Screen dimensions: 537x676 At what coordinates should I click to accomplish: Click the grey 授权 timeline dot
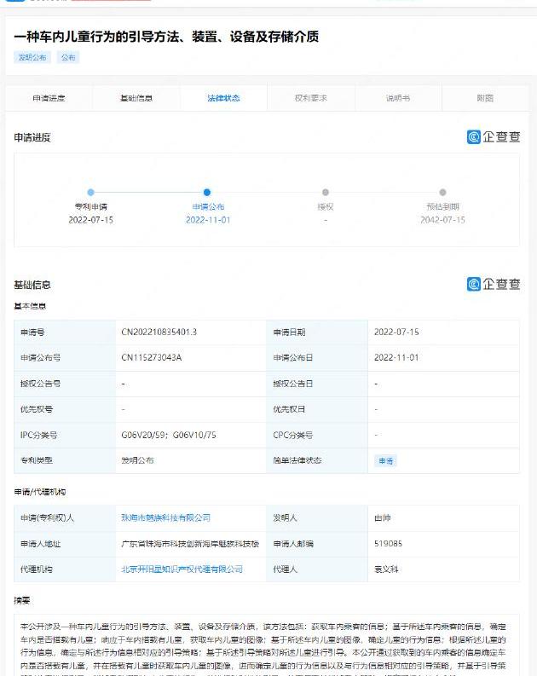point(326,193)
